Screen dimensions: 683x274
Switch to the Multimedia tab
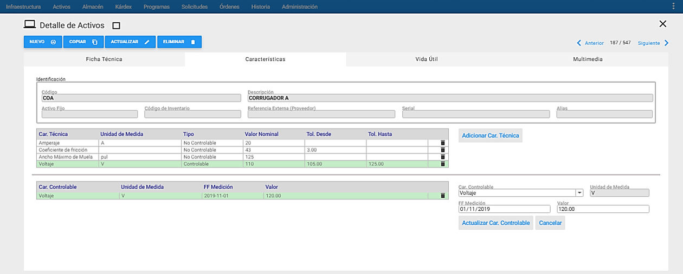tap(588, 59)
